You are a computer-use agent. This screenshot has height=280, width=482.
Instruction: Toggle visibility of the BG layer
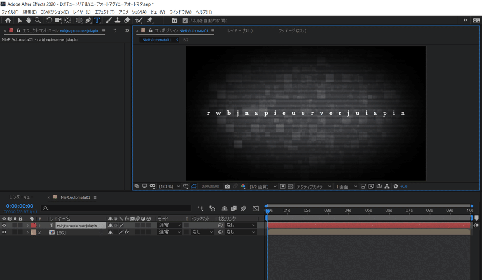click(x=5, y=232)
